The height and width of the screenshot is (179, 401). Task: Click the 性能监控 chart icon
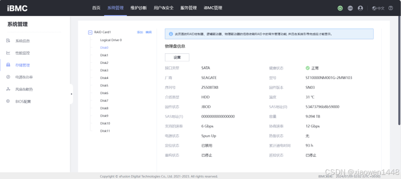(x=8, y=53)
